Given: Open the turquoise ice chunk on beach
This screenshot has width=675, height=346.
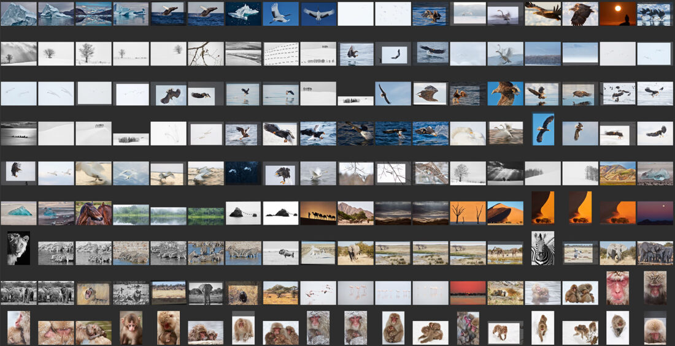Looking at the screenshot, I should [x=18, y=212].
